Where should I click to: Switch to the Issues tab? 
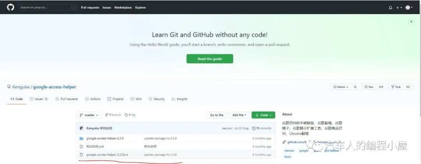(x=39, y=99)
